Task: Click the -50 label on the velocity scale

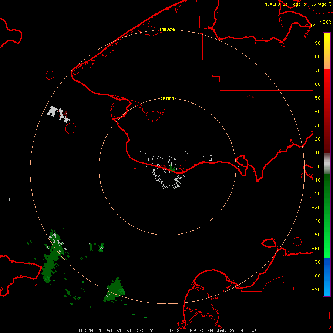Action: 316,235
